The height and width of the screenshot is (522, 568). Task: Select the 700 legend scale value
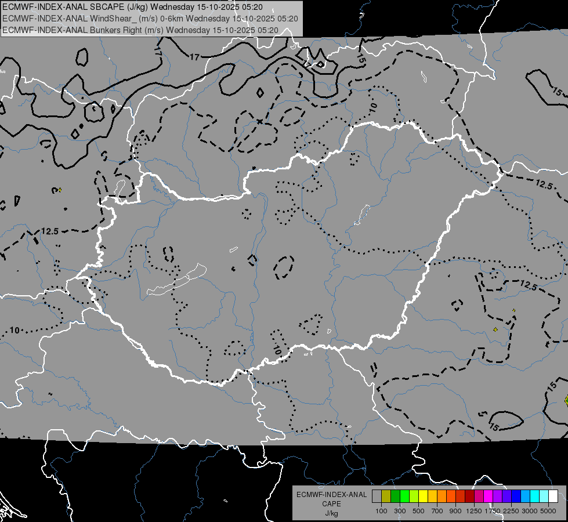point(437,511)
